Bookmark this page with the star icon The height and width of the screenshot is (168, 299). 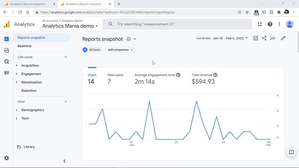point(247,12)
